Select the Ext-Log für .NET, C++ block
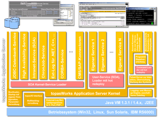Image resolution: width=158 pixels, height=118 pixels. 53,55
